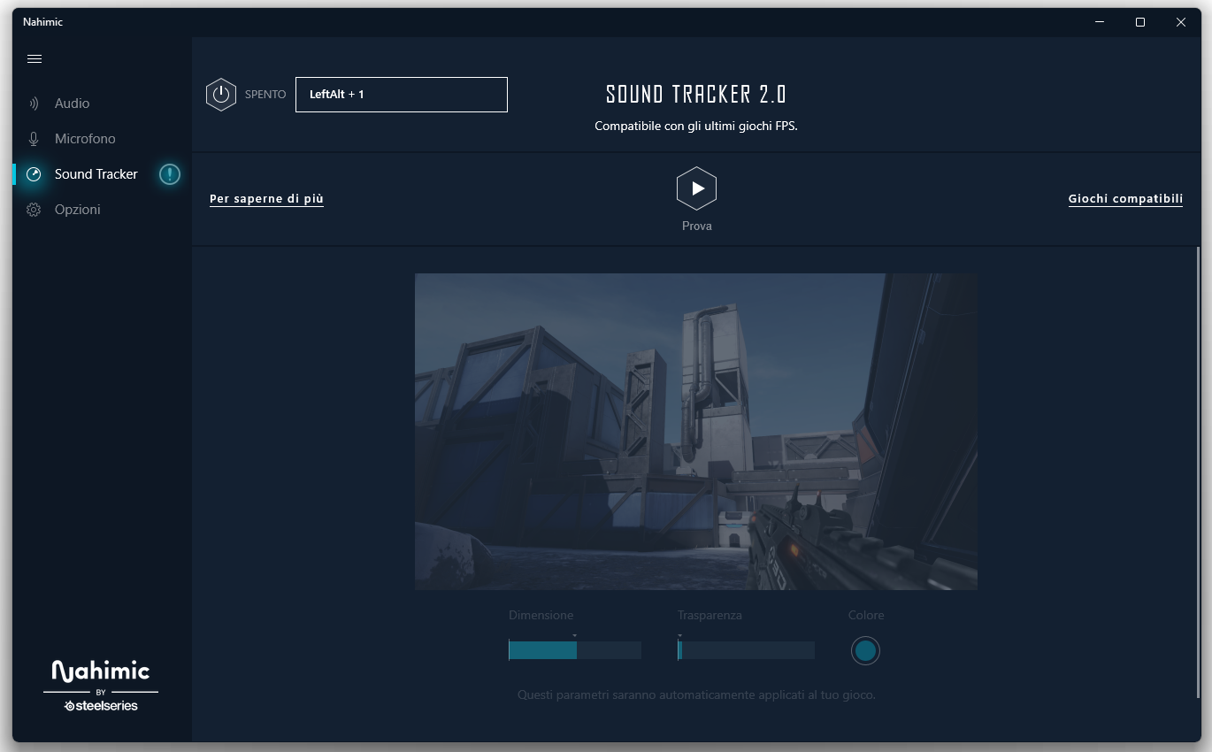
Task: Click the SPENTO status label
Action: (265, 95)
